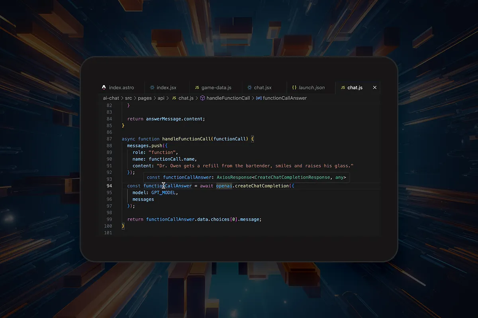Image resolution: width=478 pixels, height=318 pixels.
Task: Click line number 87 in the gutter
Action: (x=109, y=139)
